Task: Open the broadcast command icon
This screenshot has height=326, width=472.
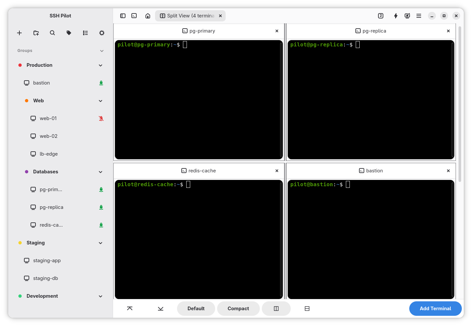Action: pyautogui.click(x=407, y=16)
